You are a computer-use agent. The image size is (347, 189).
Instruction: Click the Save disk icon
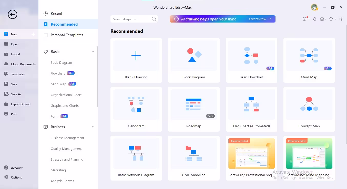pos(6,84)
